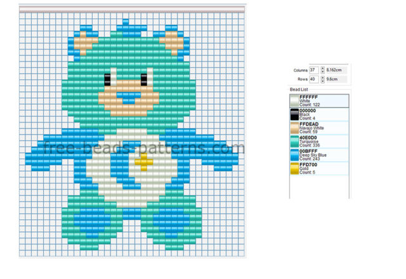Click the Rows value field showing 40
The width and height of the screenshot is (406, 279).
pos(314,79)
